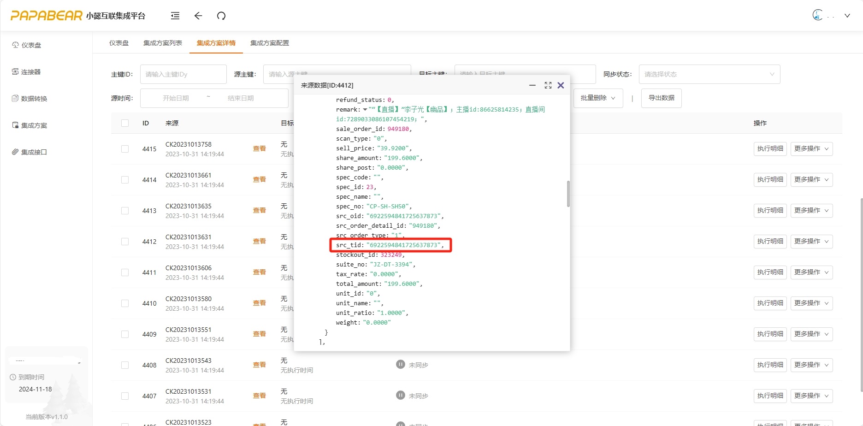
Task: Toggle the select-all header checkbox
Action: [125, 123]
